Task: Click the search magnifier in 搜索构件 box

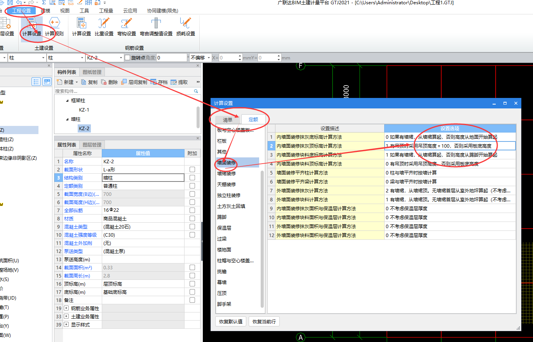Action: coord(196,91)
